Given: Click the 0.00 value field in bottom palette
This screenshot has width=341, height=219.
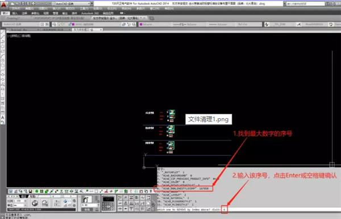Looking at the screenshot, I should coord(90,205).
